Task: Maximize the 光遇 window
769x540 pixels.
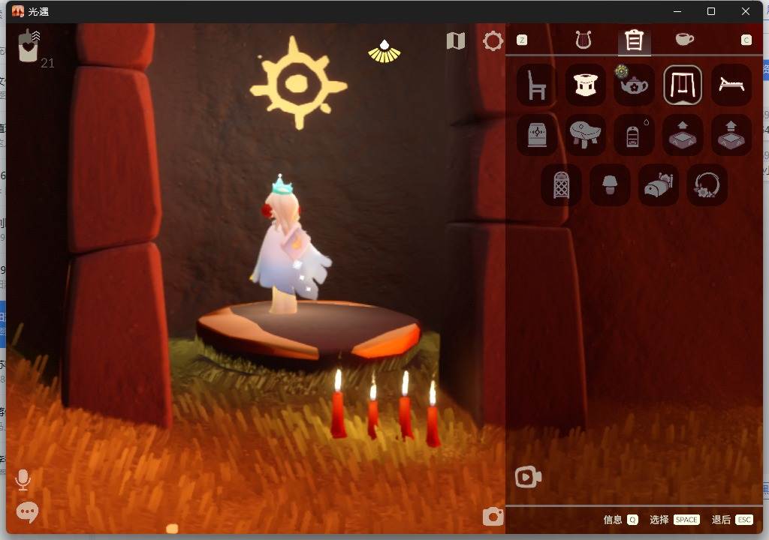Action: pos(711,11)
